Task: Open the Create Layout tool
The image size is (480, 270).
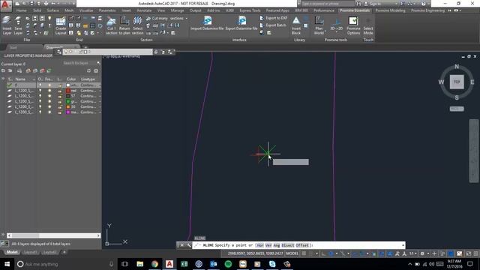Action: point(61,25)
